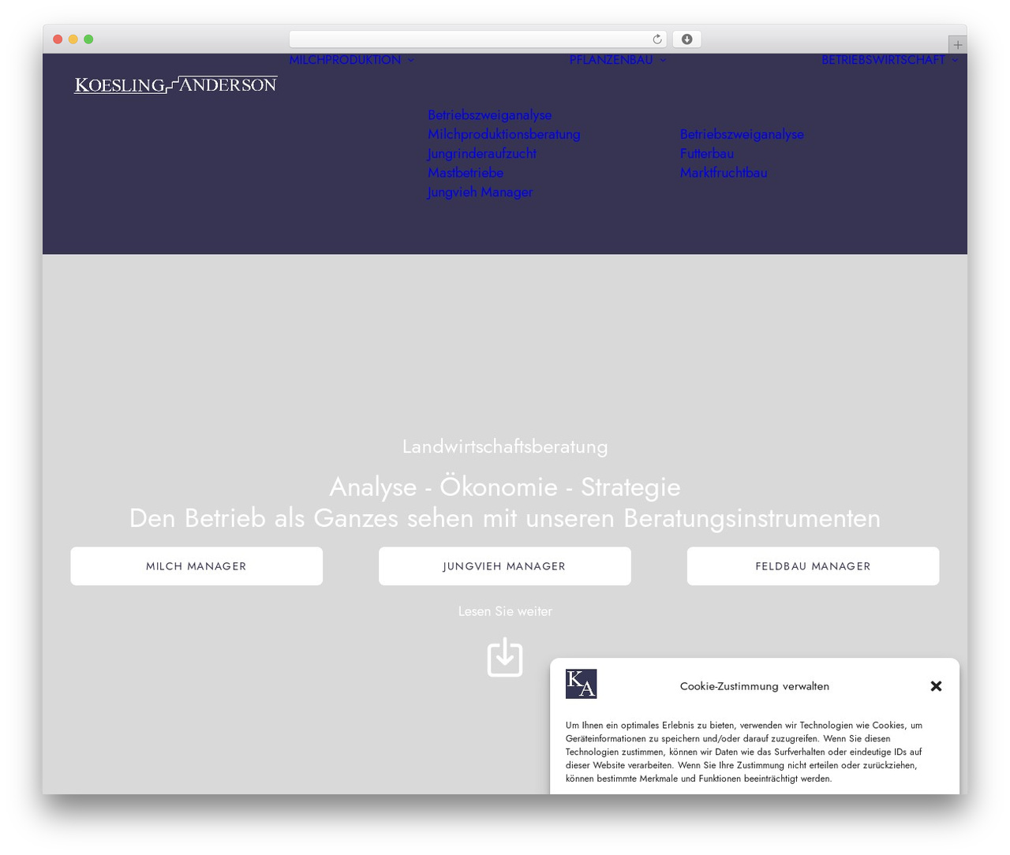Go to Futterbau page
This screenshot has height=855, width=1010.
pos(707,154)
